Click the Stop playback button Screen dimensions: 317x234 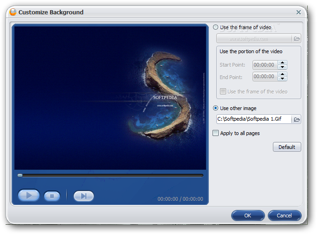click(52, 196)
